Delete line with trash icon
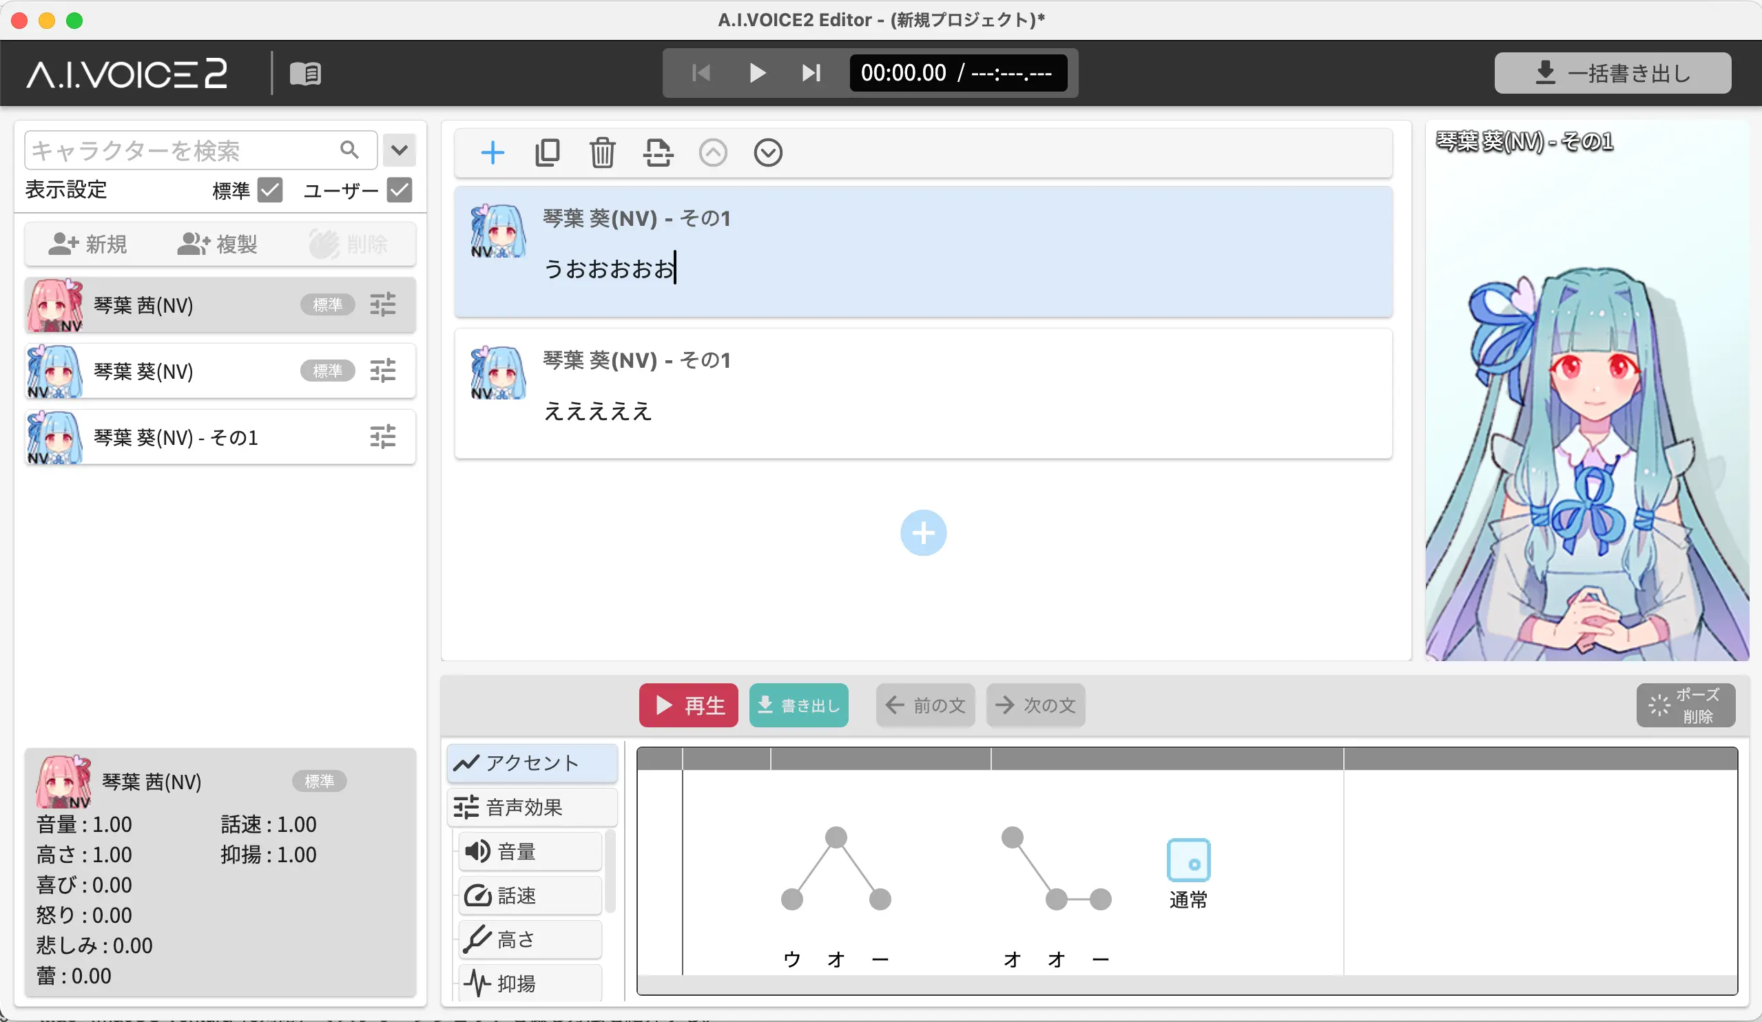1762x1022 pixels. click(x=602, y=152)
